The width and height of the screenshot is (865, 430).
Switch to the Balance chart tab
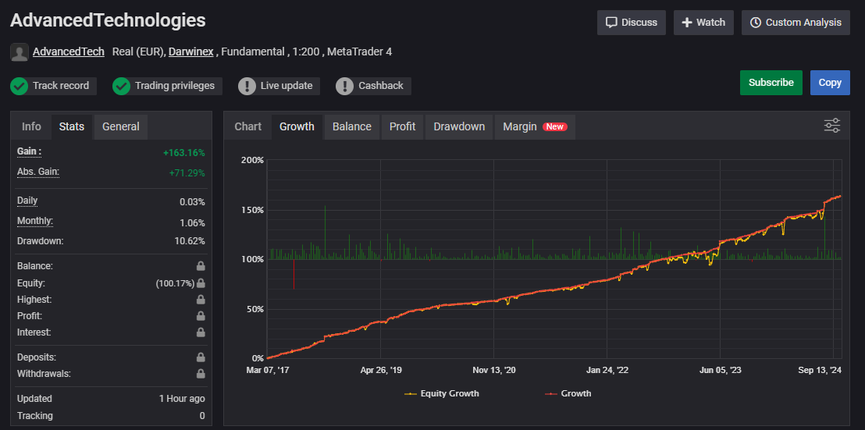tap(351, 126)
